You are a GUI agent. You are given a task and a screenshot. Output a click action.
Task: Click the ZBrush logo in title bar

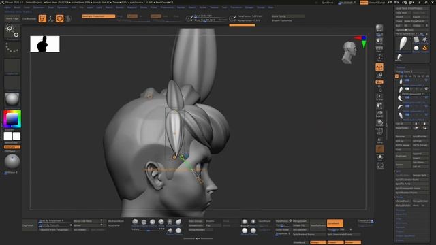2,2
